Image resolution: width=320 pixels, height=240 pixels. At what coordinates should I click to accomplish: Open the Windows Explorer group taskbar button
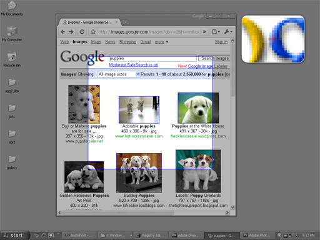(115, 236)
